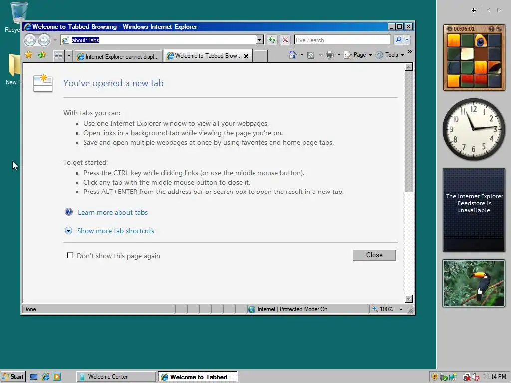
Task: Click the white puzzle tile
Action: (467, 54)
